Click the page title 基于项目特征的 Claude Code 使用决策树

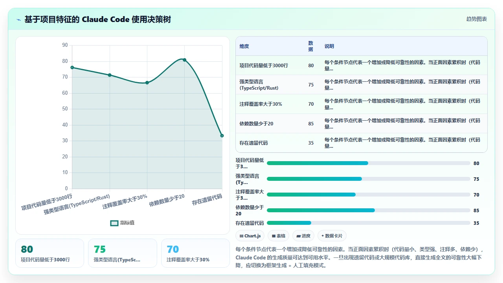(x=97, y=20)
